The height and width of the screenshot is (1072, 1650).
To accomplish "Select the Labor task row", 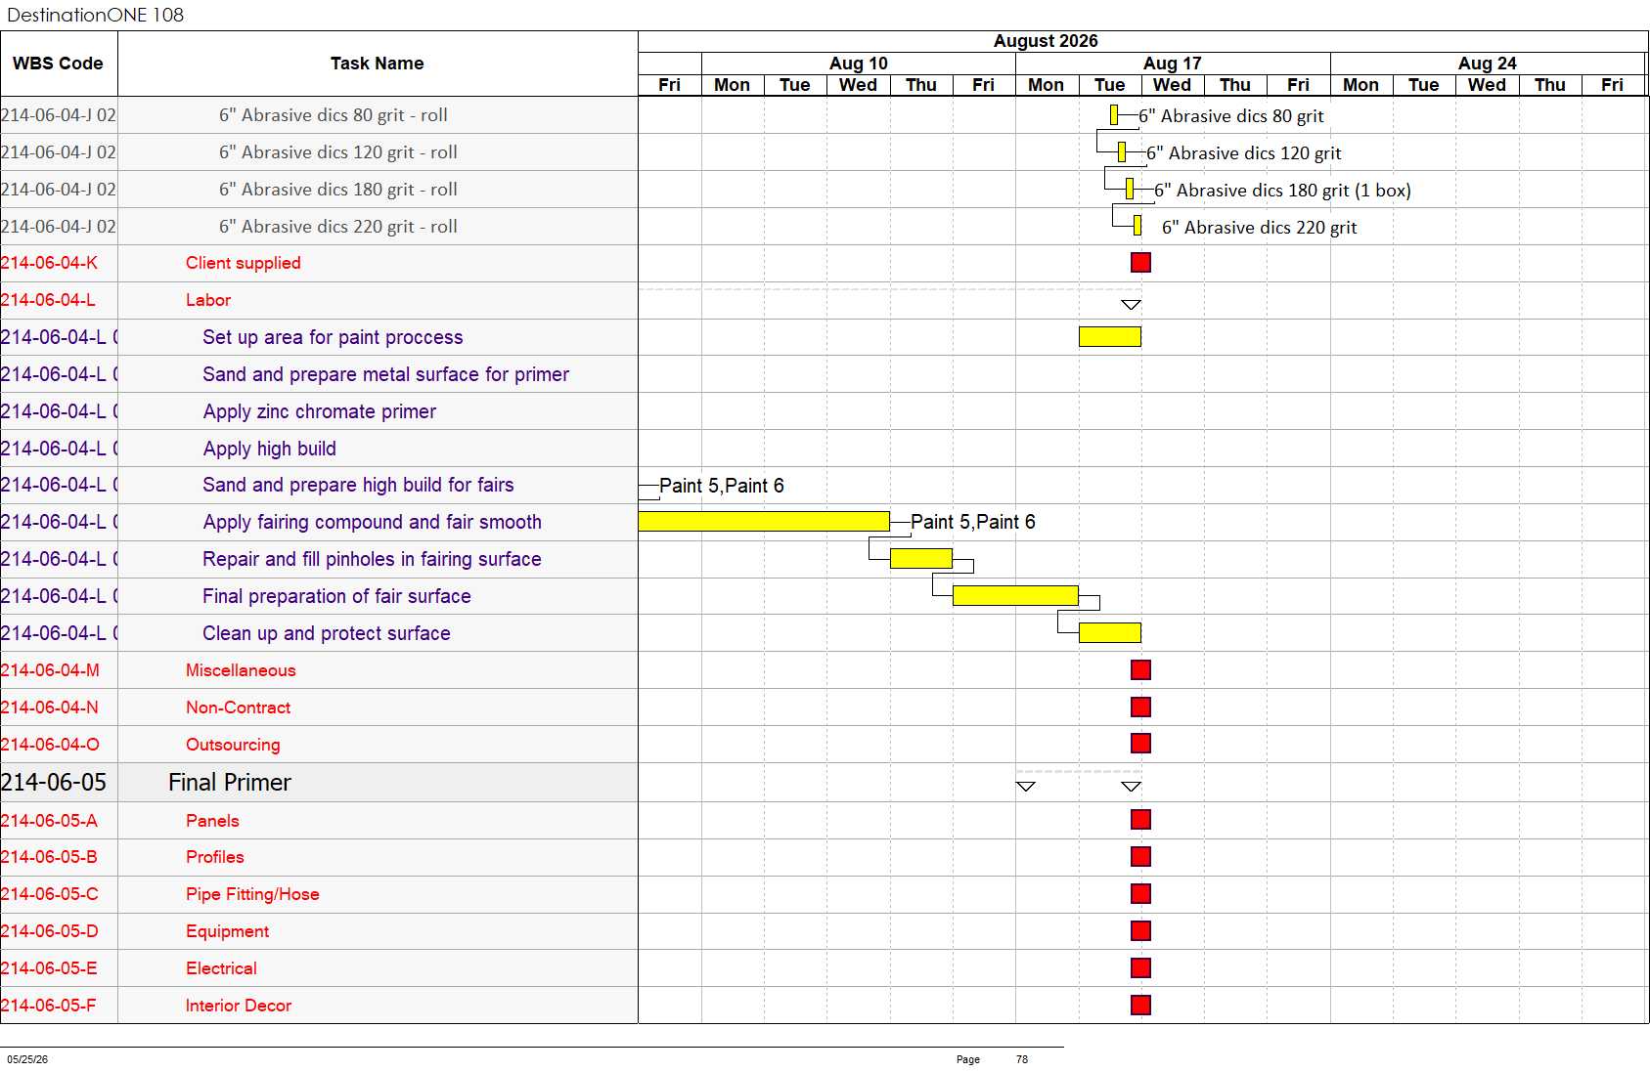I will (319, 300).
